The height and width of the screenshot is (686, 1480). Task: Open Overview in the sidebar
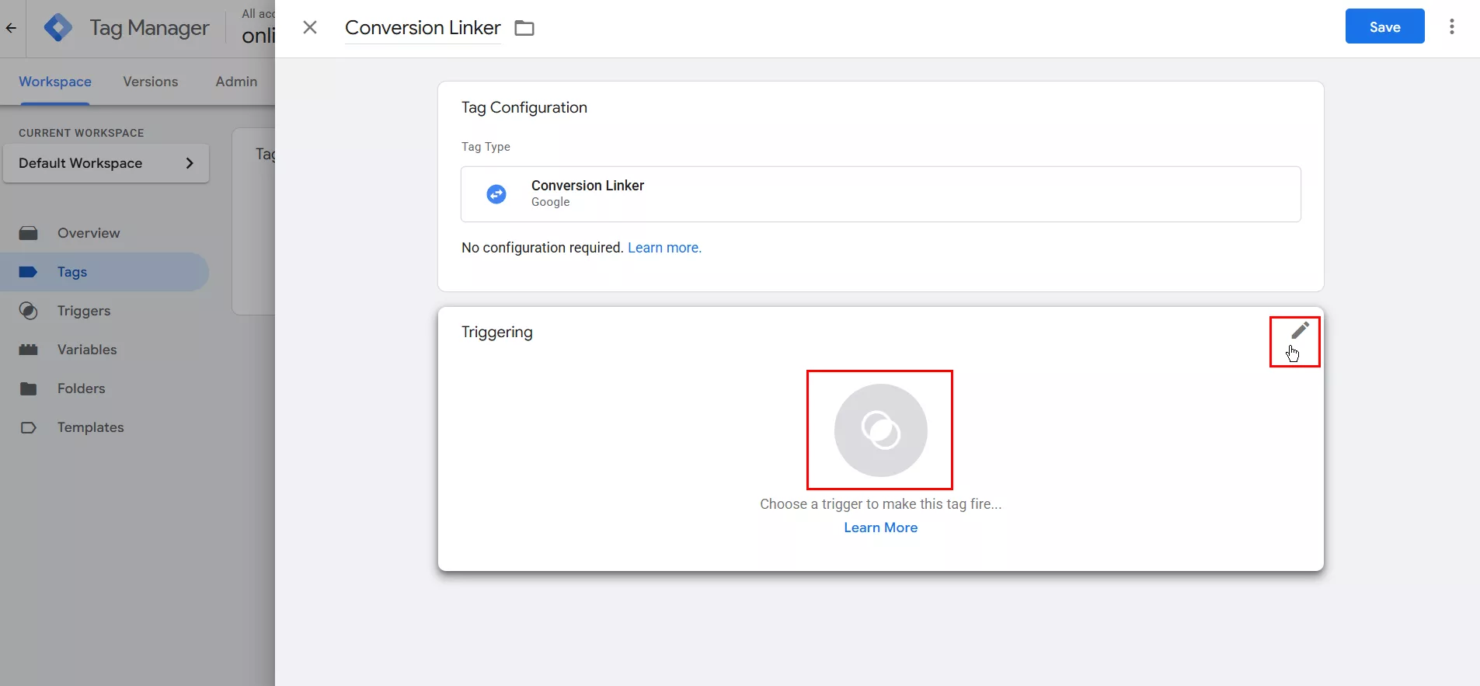pyautogui.click(x=89, y=233)
